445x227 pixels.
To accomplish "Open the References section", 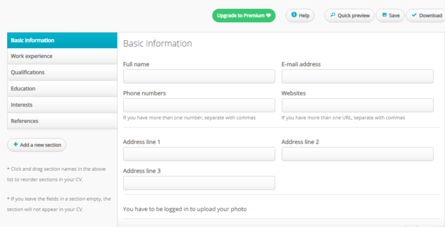I will tap(62, 121).
